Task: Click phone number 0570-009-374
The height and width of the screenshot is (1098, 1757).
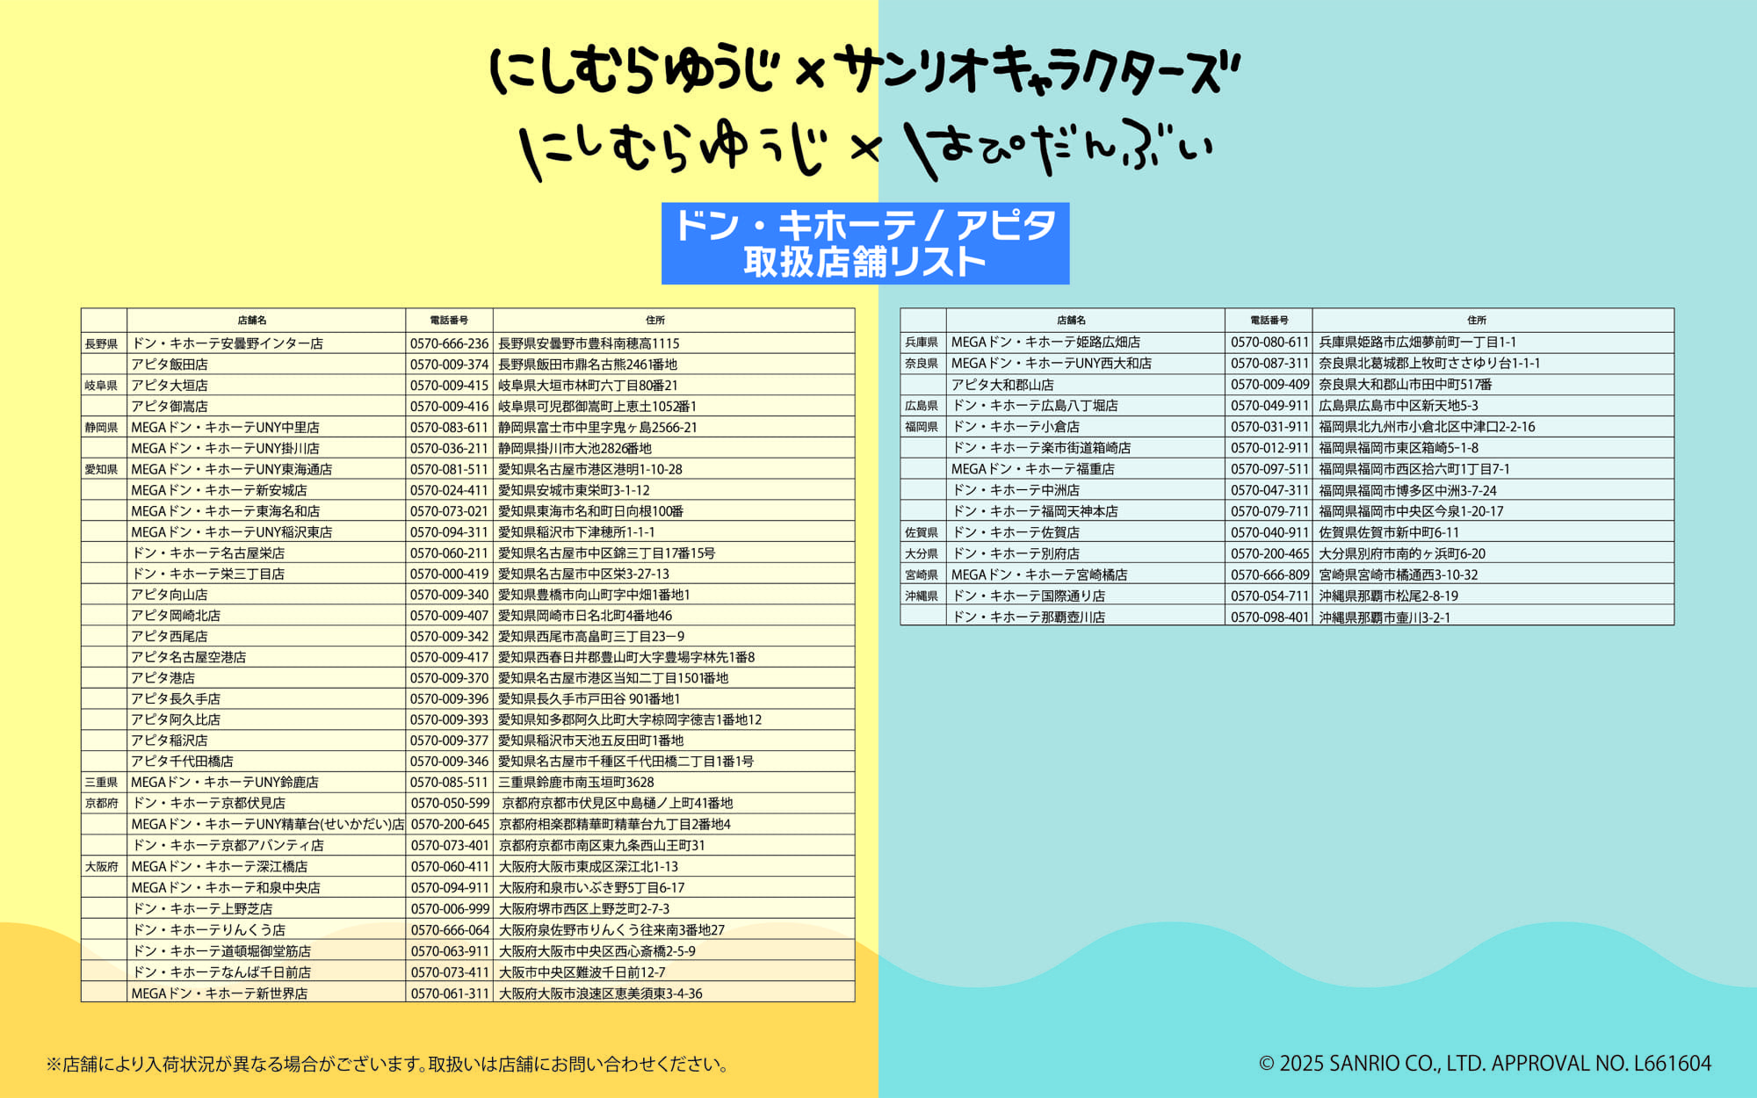Action: pos(449,365)
